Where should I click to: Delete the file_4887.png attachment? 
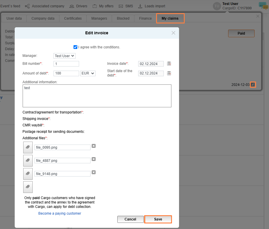(94, 159)
